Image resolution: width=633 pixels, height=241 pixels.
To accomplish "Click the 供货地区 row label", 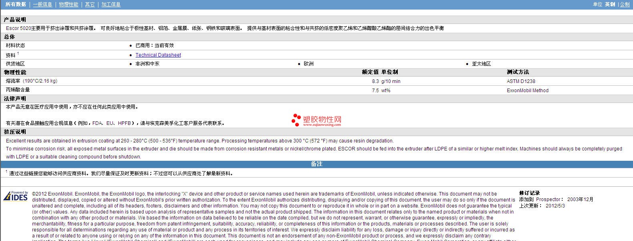I will (x=15, y=64).
